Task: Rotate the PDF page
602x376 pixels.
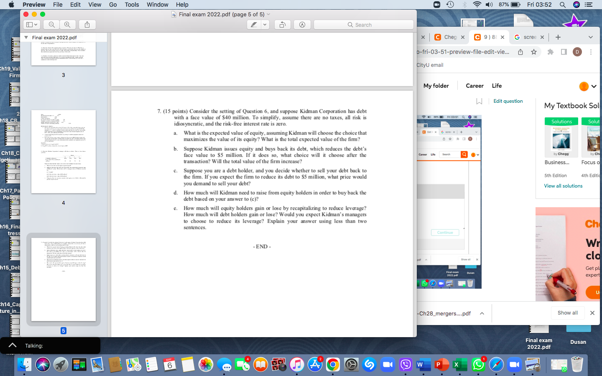Action: pos(282,25)
